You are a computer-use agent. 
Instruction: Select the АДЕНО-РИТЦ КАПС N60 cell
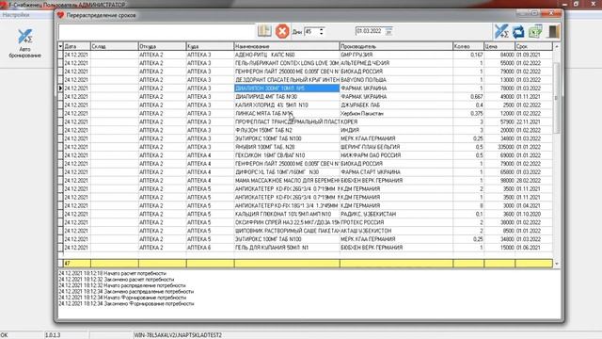coord(287,55)
